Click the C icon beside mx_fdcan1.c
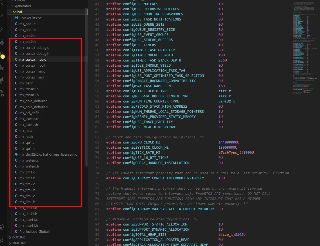320x246 pixels. pos(16,89)
